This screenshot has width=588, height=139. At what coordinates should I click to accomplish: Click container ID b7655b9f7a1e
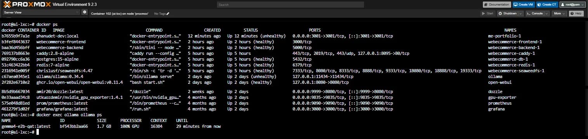(16, 36)
